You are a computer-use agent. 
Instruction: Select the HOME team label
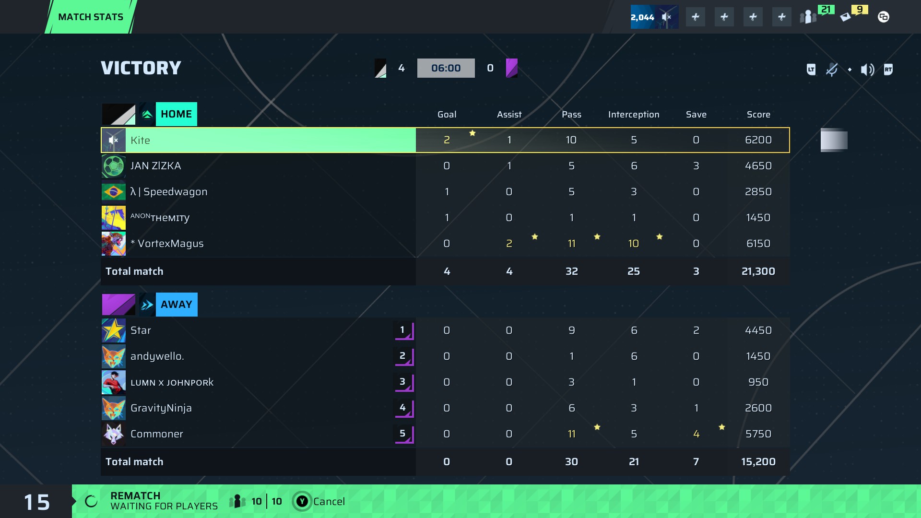click(177, 114)
